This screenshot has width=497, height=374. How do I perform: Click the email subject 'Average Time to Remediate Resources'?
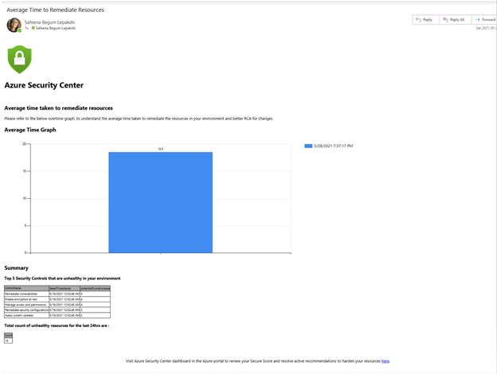[56, 10]
